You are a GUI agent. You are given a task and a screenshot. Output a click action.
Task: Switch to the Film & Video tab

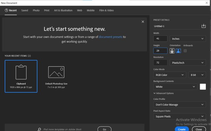106,10
